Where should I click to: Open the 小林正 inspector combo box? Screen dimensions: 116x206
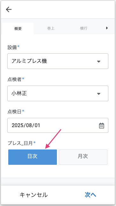click(58, 93)
